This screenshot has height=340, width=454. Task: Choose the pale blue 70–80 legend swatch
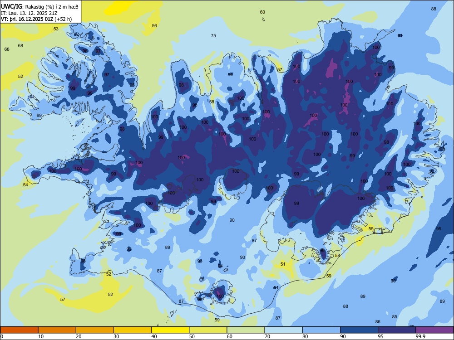pyautogui.click(x=283, y=330)
